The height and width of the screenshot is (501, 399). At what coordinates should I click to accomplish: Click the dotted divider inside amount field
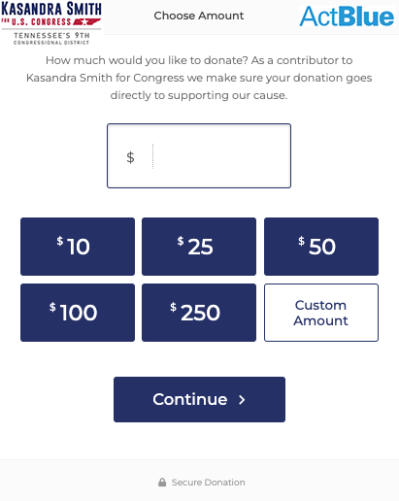(x=152, y=156)
